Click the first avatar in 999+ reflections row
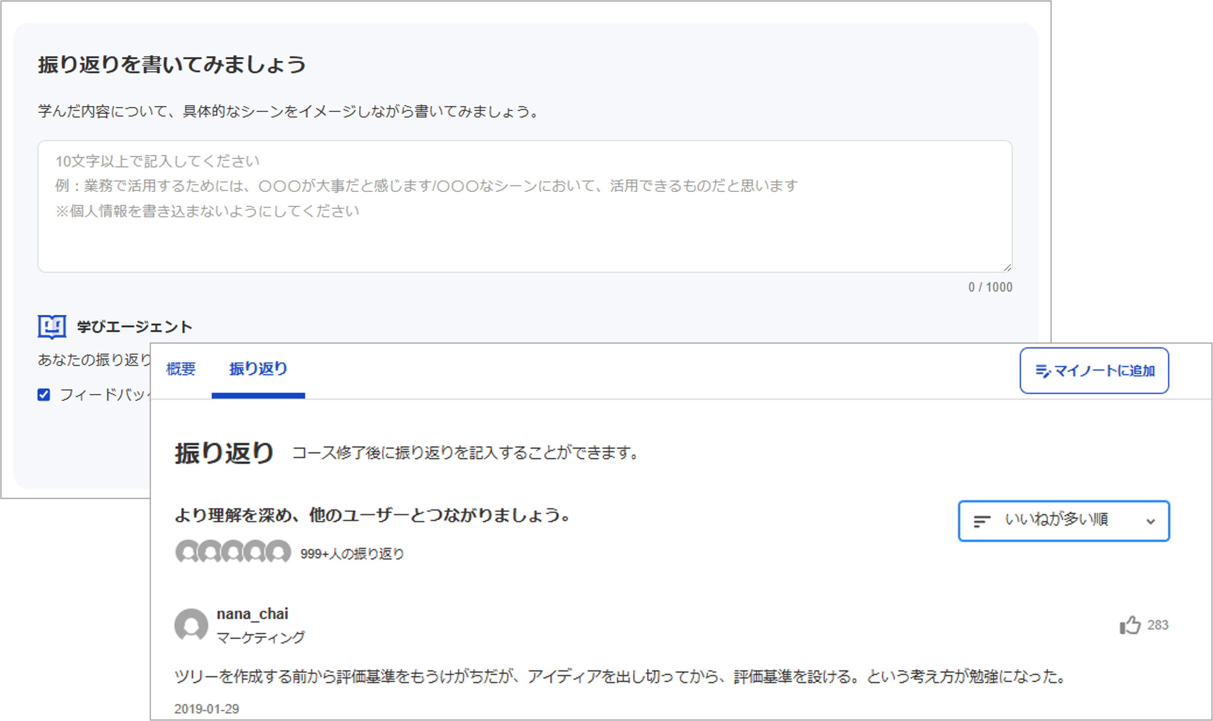Screen dimensions: 1213x721 coord(187,552)
